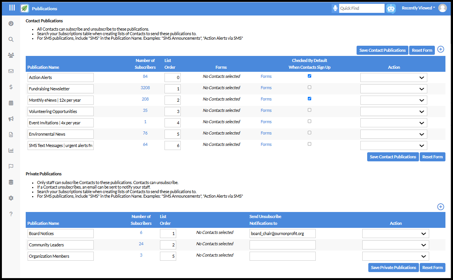
Task: Click the Publications page title
Action: pyautogui.click(x=45, y=9)
